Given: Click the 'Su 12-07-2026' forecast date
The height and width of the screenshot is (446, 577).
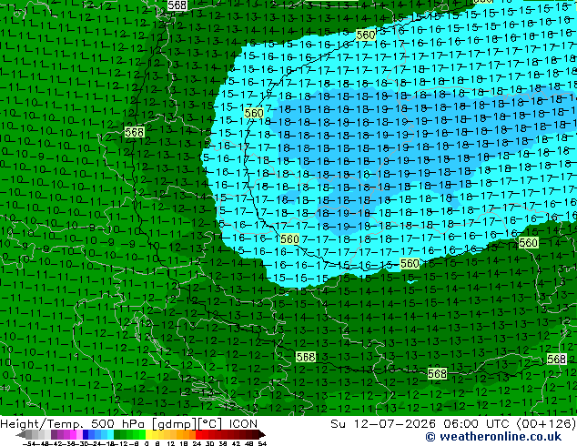Looking at the screenshot, I should [383, 423].
